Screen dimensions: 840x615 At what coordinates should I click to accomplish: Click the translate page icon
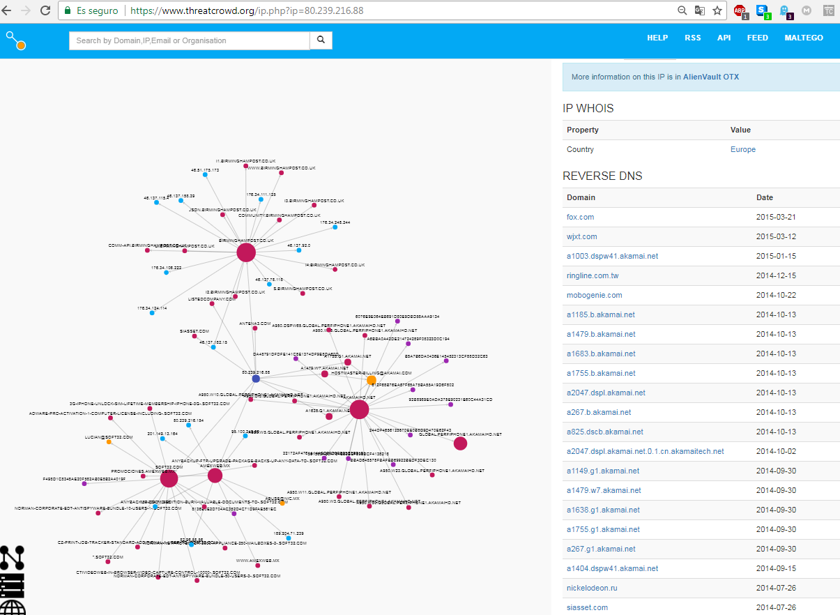point(700,11)
